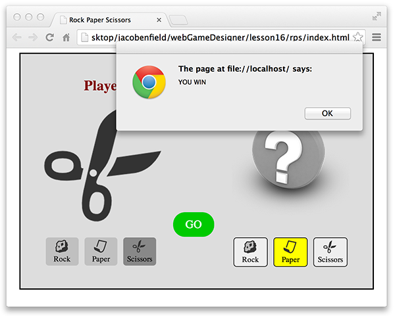
Task: Click the page file icon in address bar
Action: (x=85, y=37)
